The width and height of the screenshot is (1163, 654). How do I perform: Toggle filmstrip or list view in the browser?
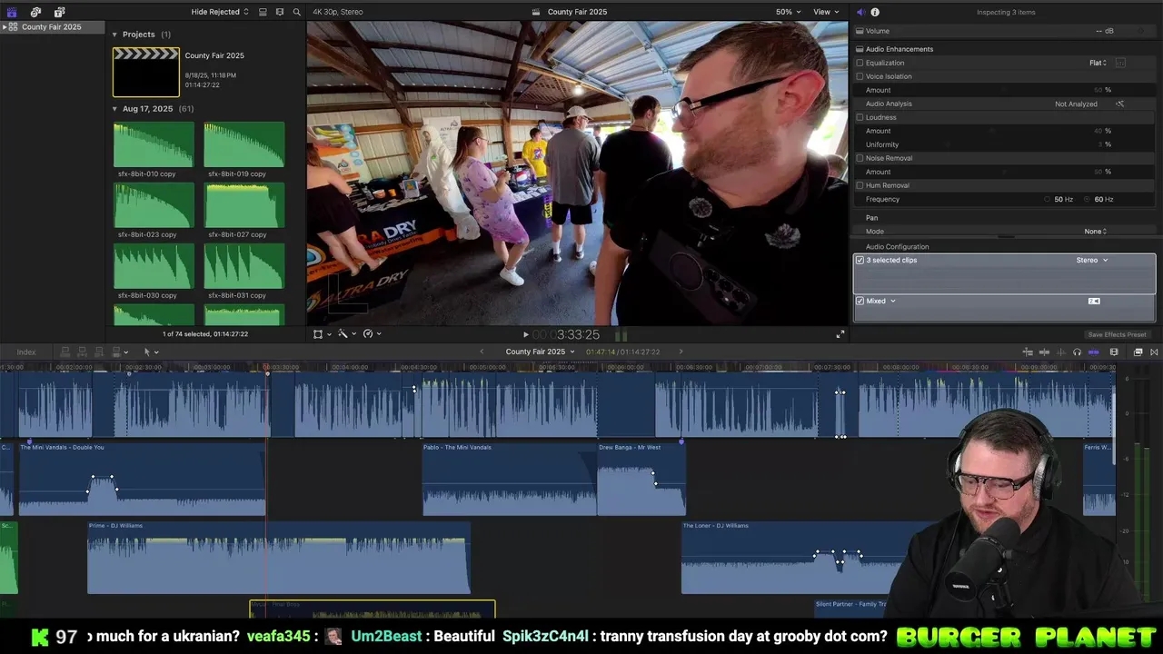coord(279,12)
